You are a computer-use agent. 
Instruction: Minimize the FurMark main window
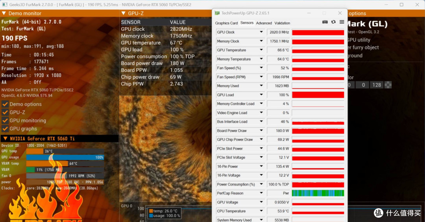[386, 5]
